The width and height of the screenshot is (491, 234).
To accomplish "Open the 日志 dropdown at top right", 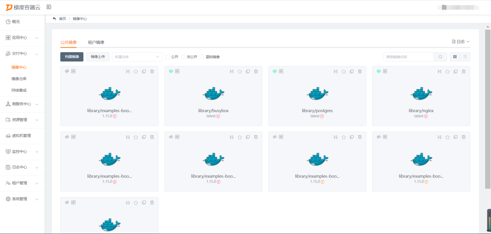I will (x=461, y=41).
